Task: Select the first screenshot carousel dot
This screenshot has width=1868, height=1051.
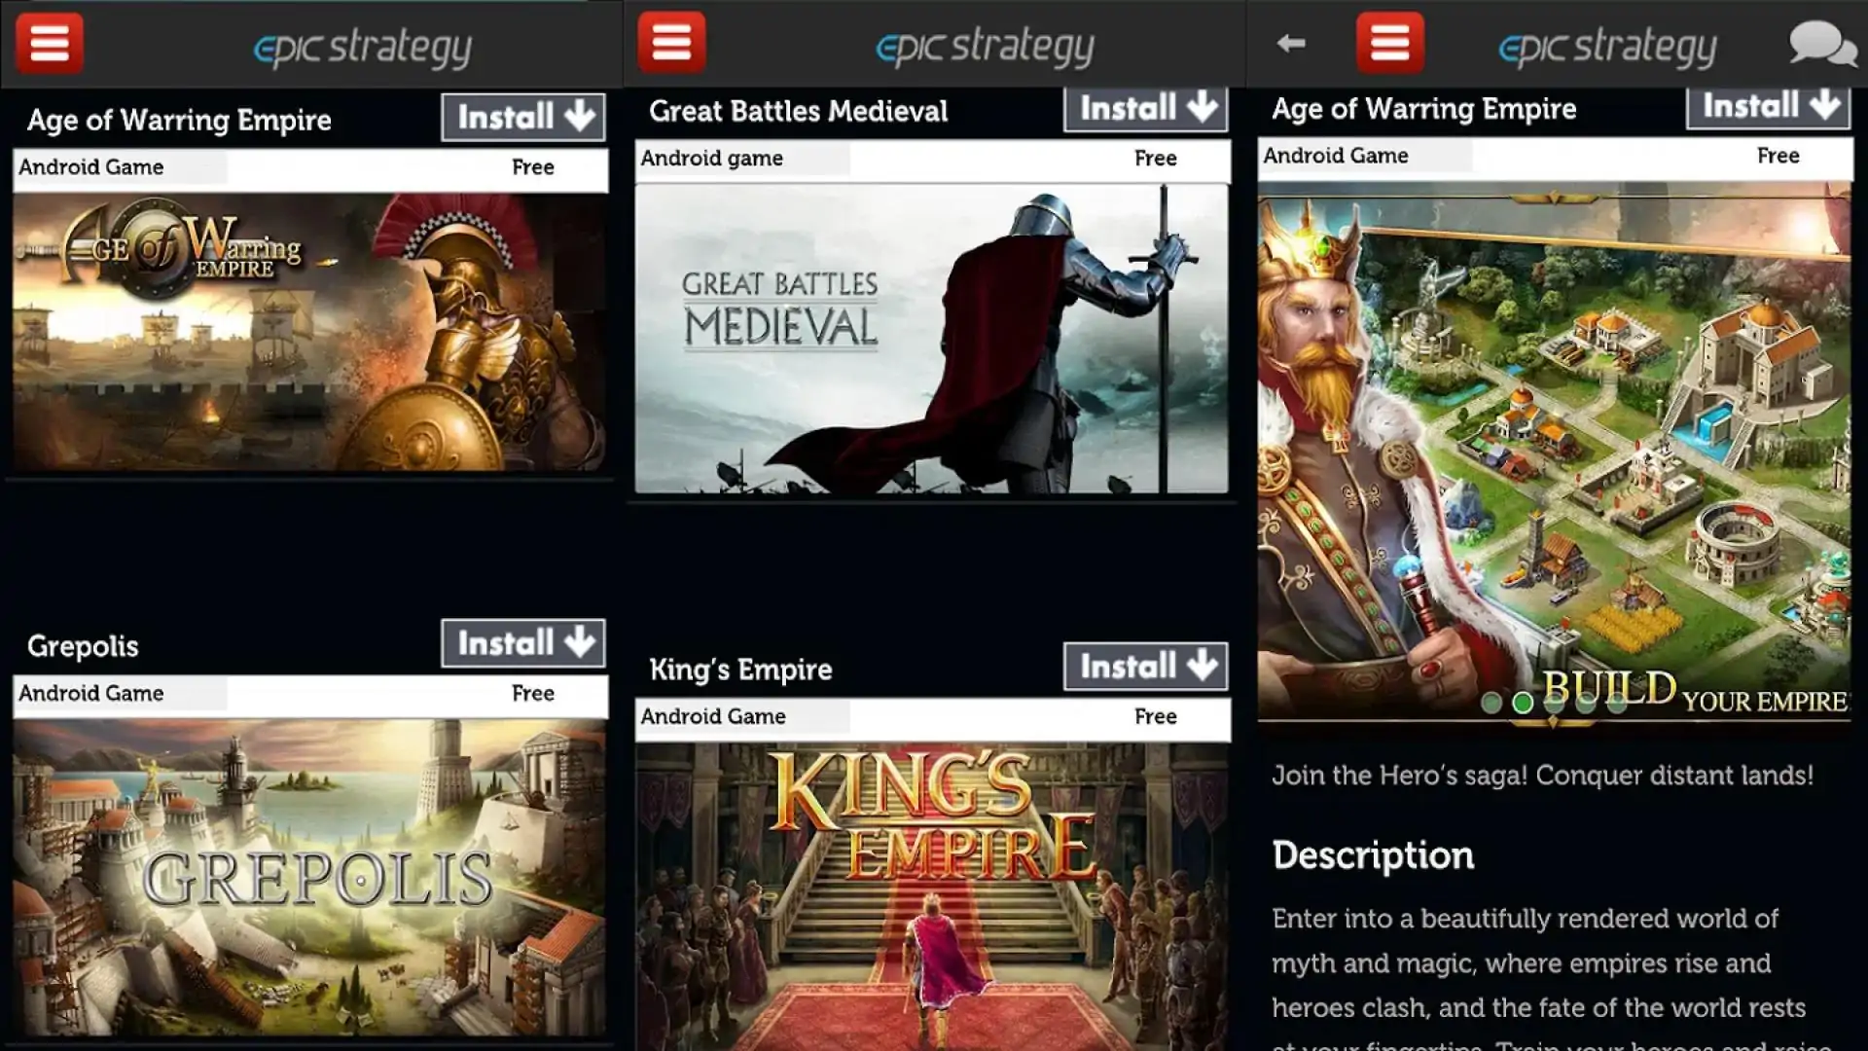Action: [1491, 703]
